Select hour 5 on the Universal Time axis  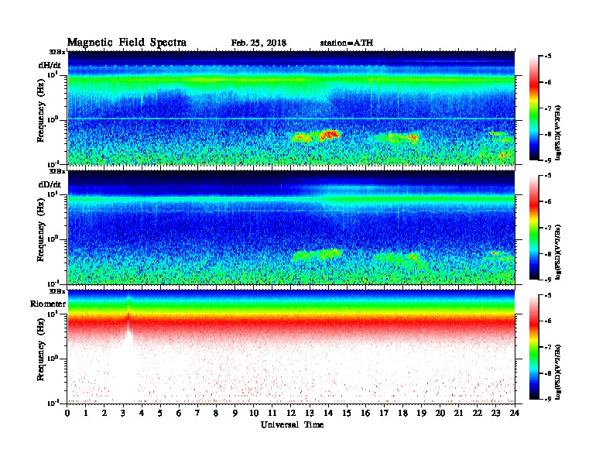tap(160, 414)
